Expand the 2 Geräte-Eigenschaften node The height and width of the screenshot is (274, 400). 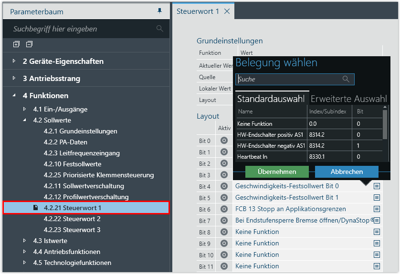14,61
